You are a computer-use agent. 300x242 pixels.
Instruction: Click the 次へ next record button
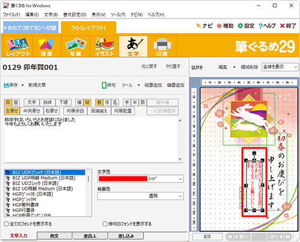[276, 237]
